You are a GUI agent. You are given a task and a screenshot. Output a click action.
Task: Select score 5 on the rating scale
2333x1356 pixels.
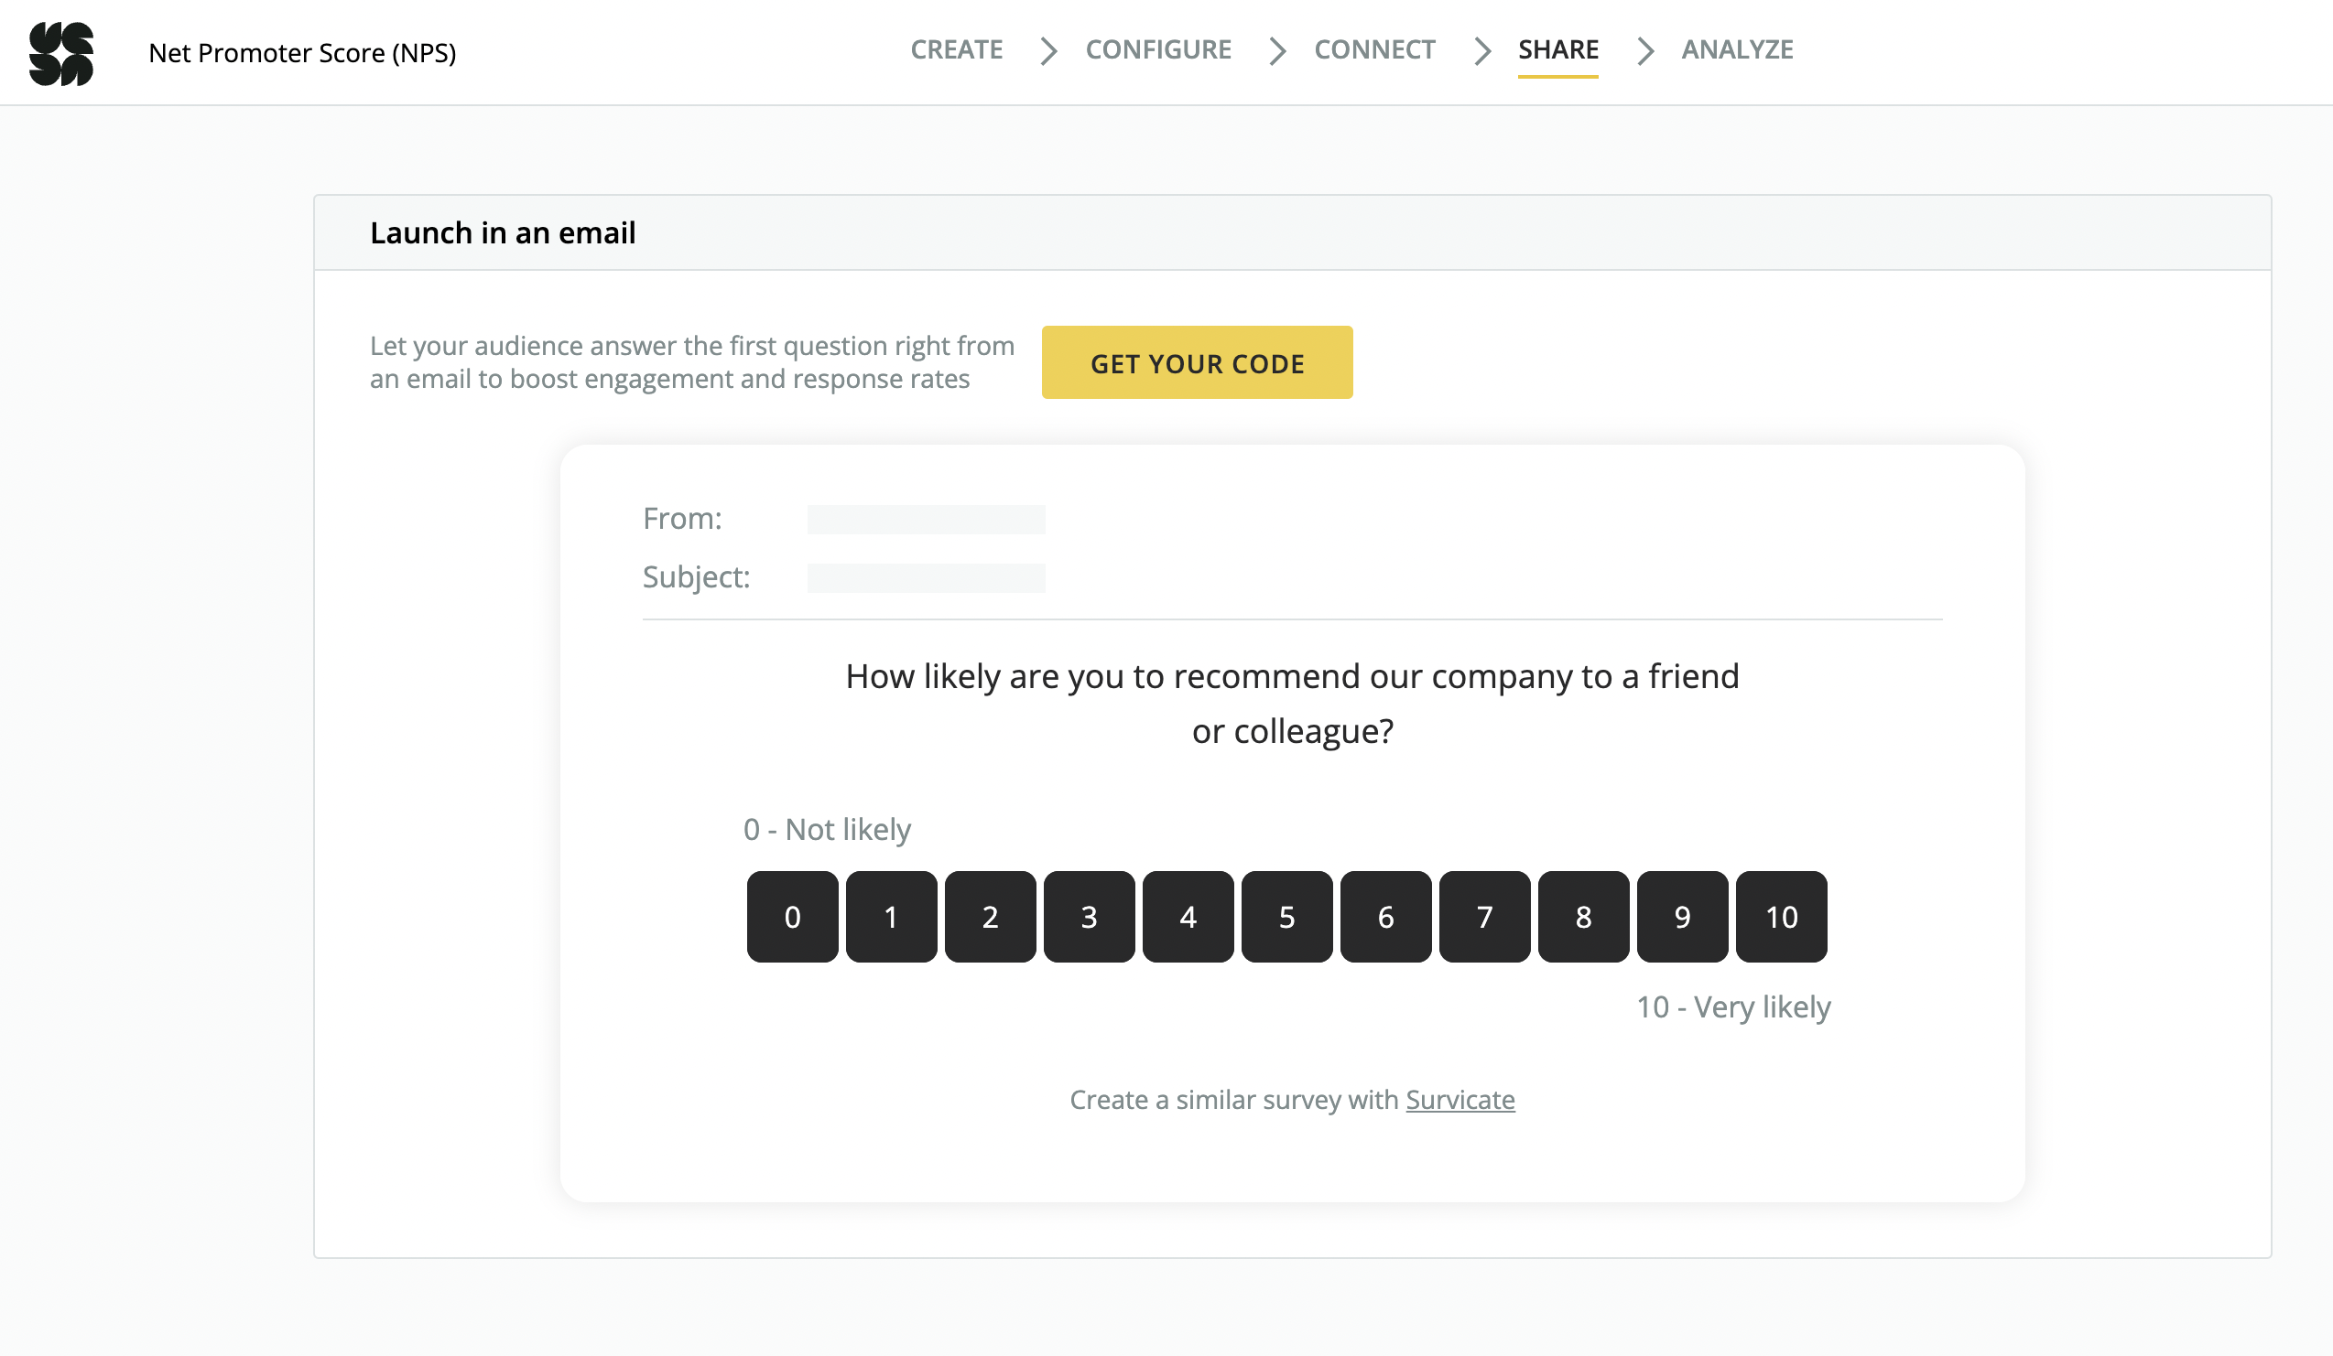point(1286,917)
